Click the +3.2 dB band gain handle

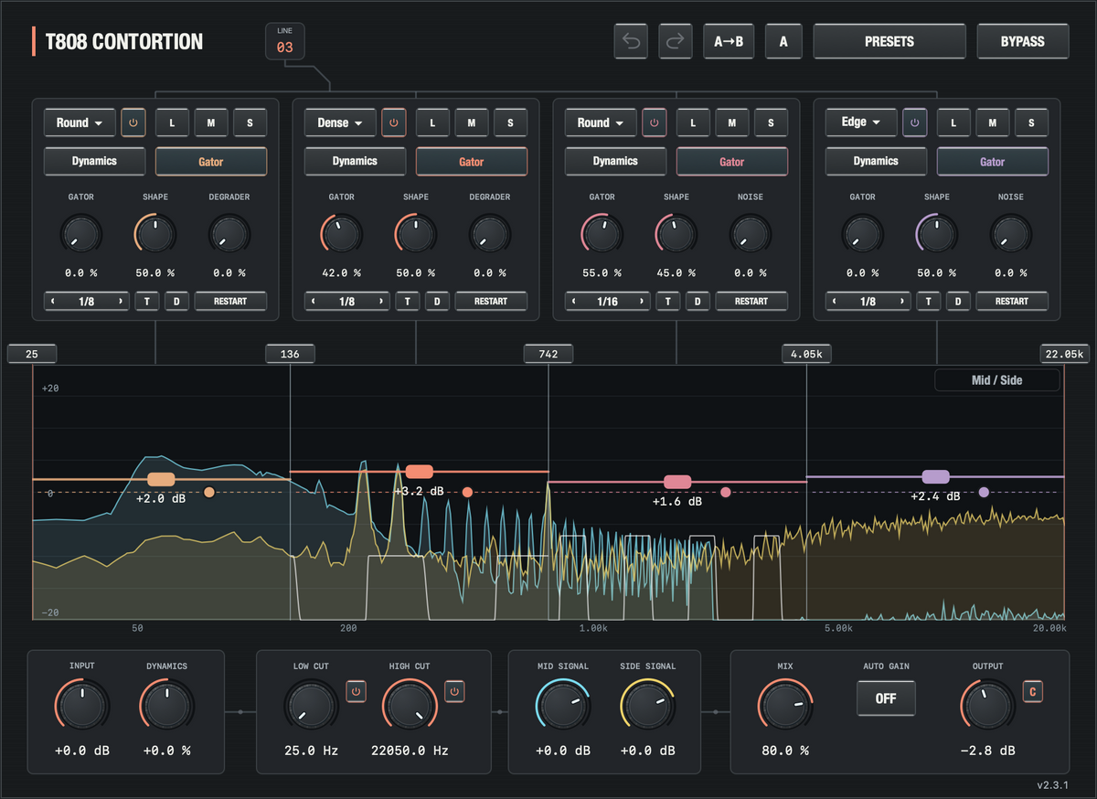click(x=420, y=472)
